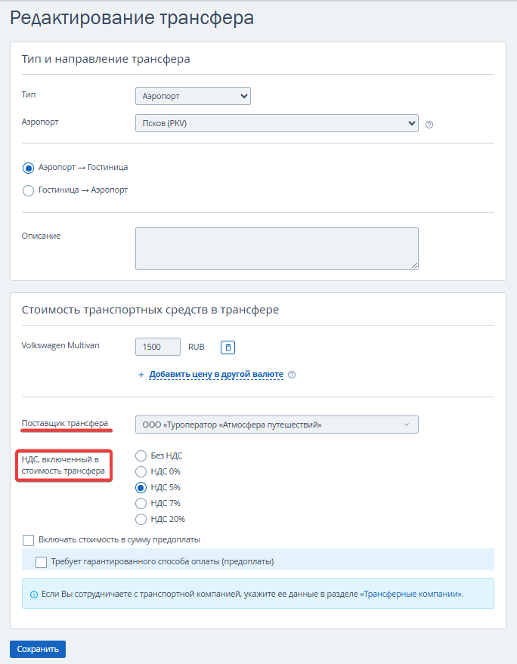Choose НДС 20% radio option

(141, 520)
